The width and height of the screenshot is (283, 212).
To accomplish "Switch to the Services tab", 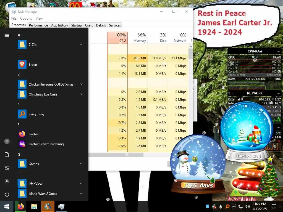I will pyautogui.click(x=115, y=25).
